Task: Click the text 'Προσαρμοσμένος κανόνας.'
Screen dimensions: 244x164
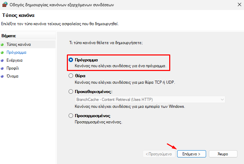Action: pos(99,122)
